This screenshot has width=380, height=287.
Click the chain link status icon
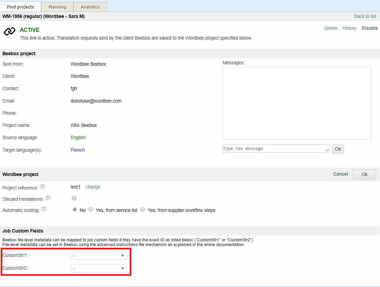9,31
